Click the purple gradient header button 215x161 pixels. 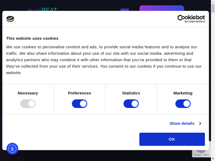click(x=162, y=8)
